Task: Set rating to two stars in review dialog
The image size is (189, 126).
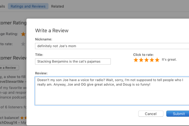Action: [141, 60]
